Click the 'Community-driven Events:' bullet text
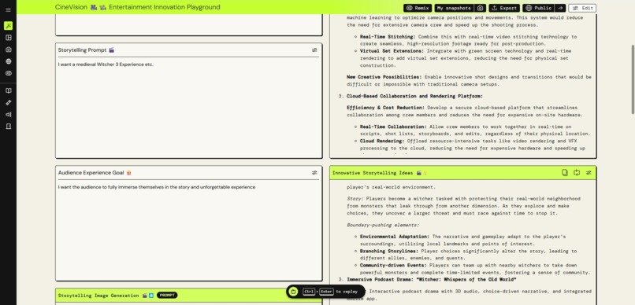The width and height of the screenshot is (635, 305). click(x=393, y=266)
